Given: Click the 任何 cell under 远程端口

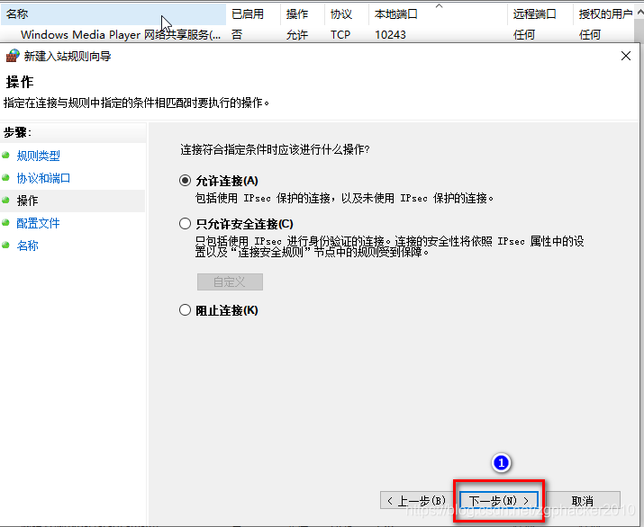Looking at the screenshot, I should [524, 34].
